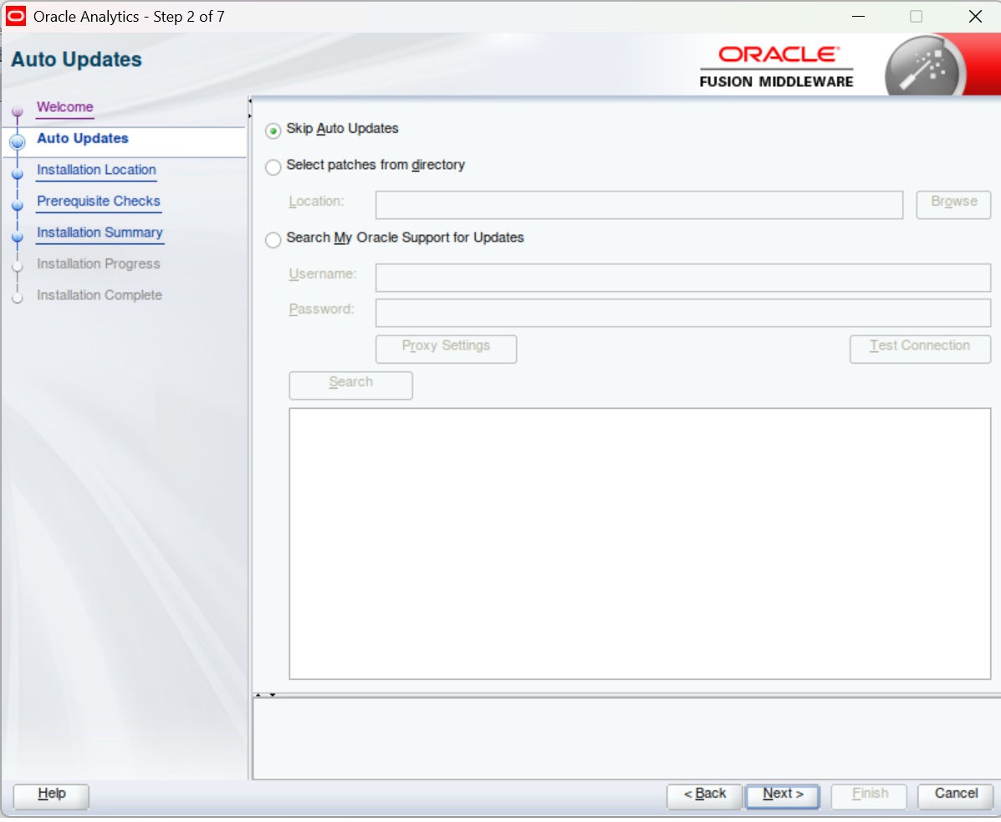
Task: Open Proxy Settings
Action: 446,349
